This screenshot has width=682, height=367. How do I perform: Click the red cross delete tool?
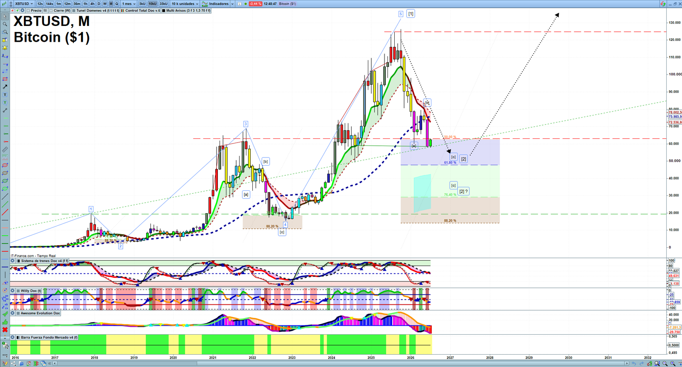click(x=5, y=330)
